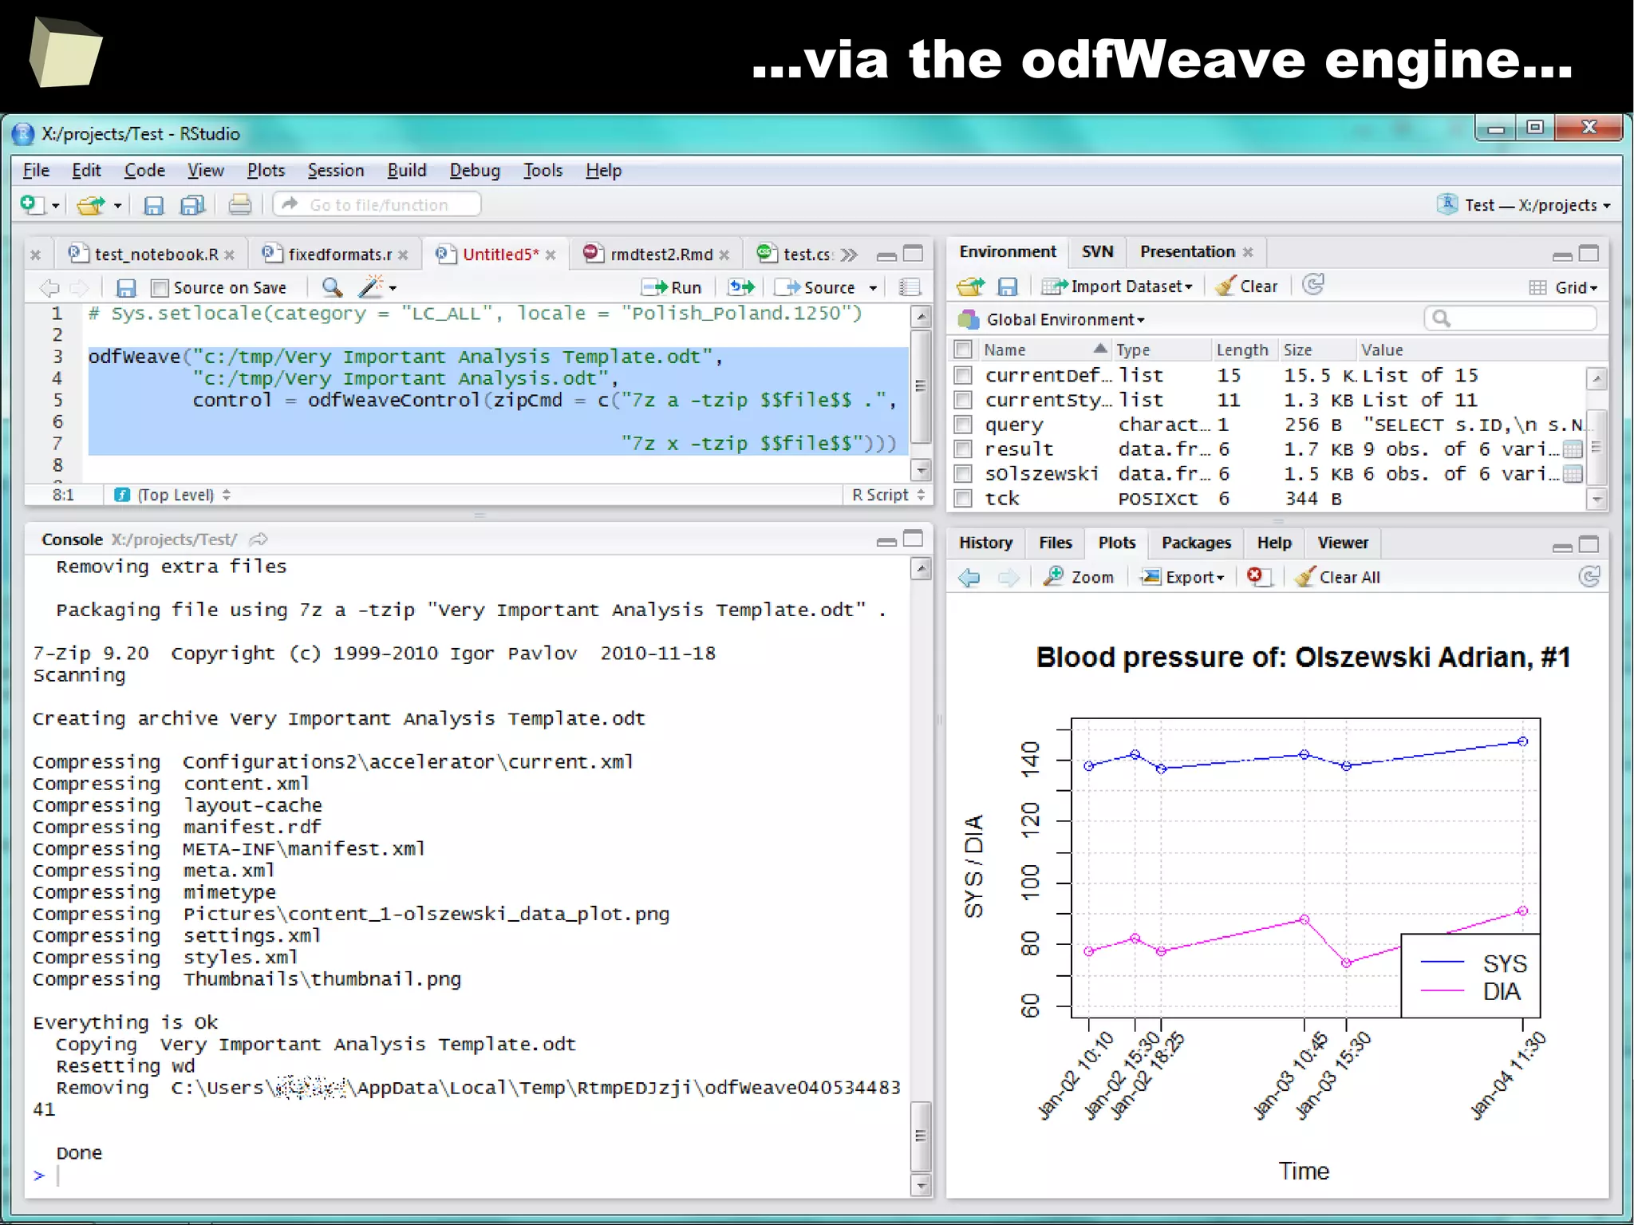Click the print document icon
The image size is (1634, 1225).
239,205
